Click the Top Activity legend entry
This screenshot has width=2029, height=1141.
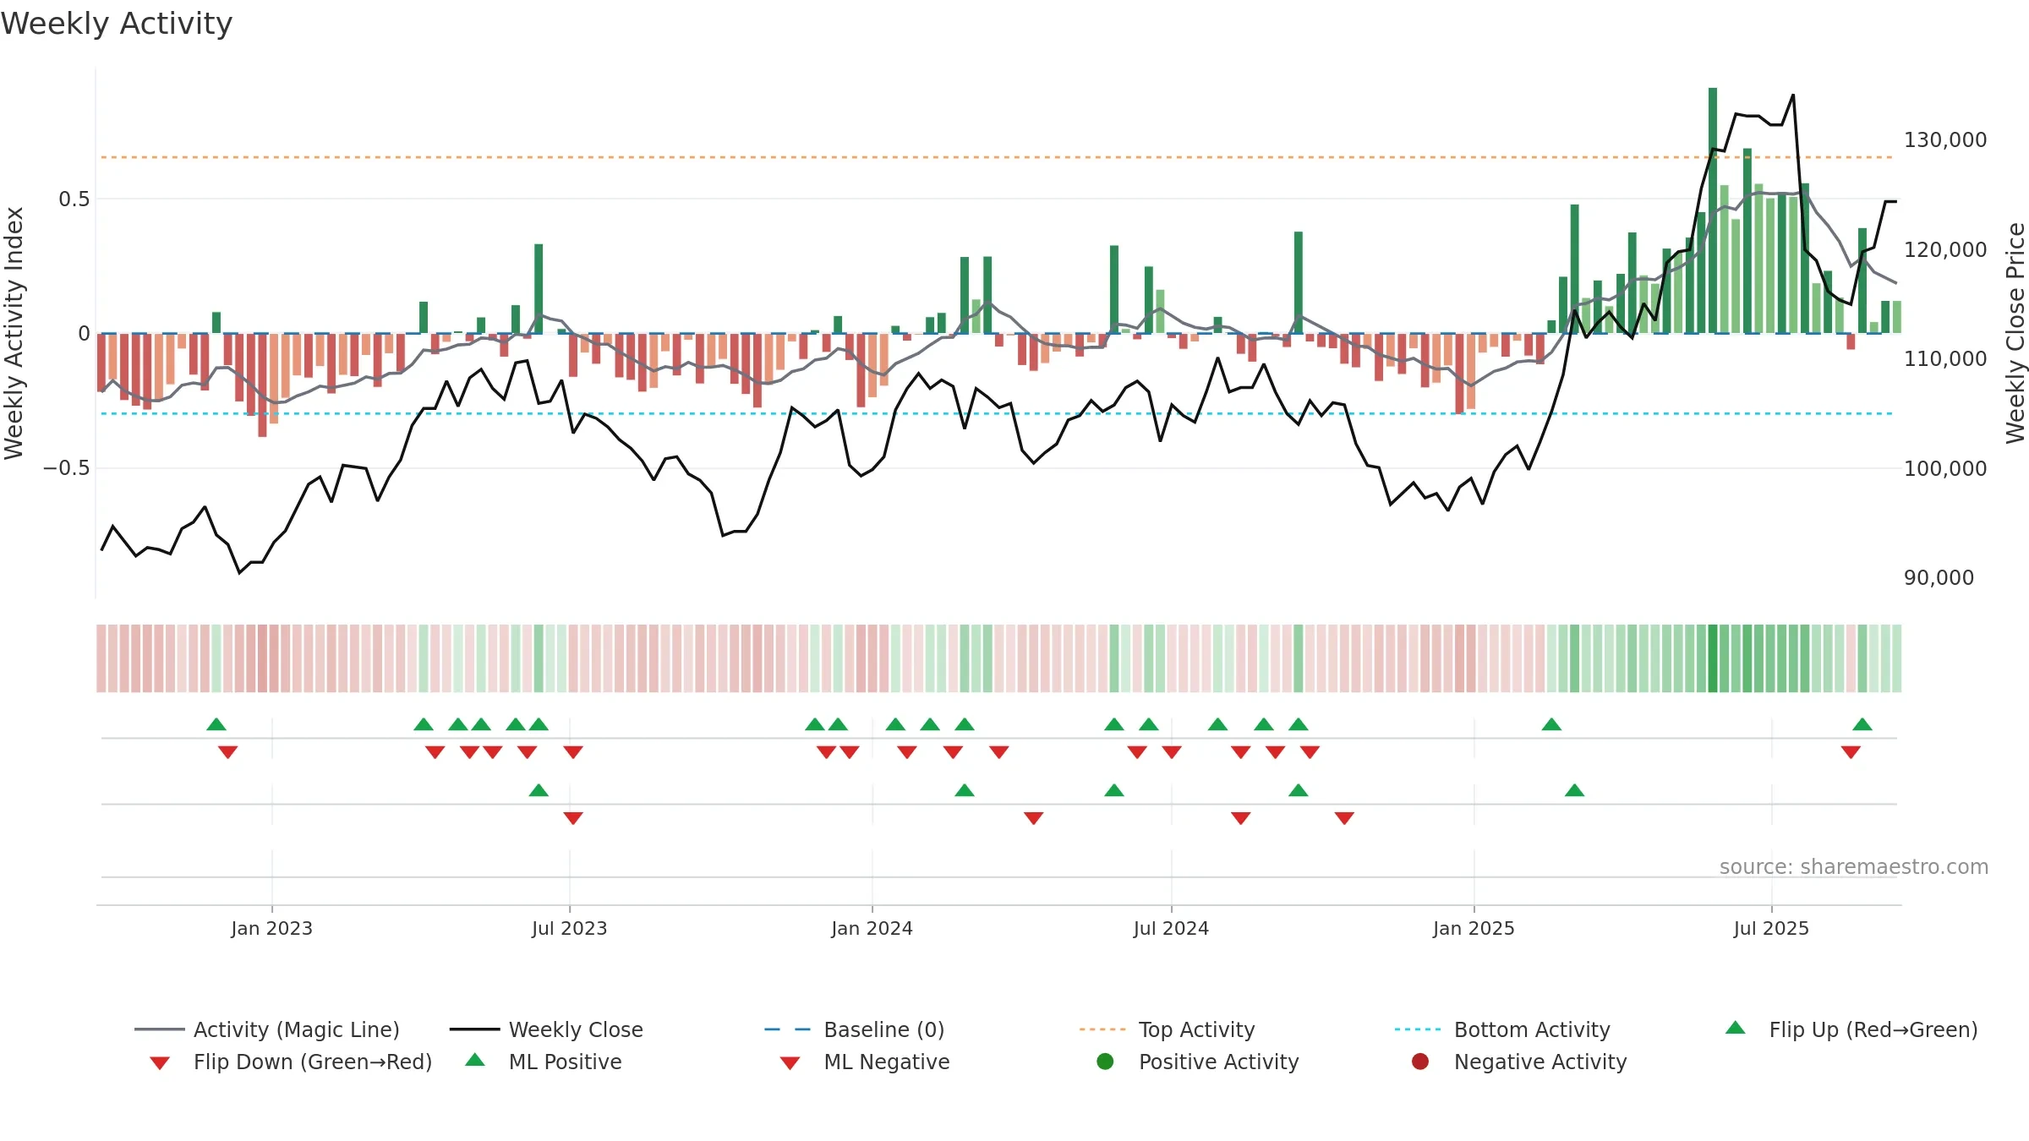(x=1167, y=1029)
